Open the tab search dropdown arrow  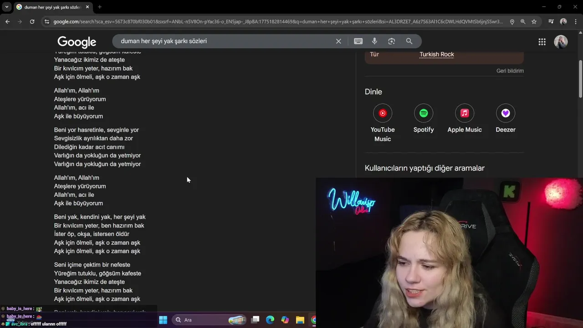tap(6, 7)
